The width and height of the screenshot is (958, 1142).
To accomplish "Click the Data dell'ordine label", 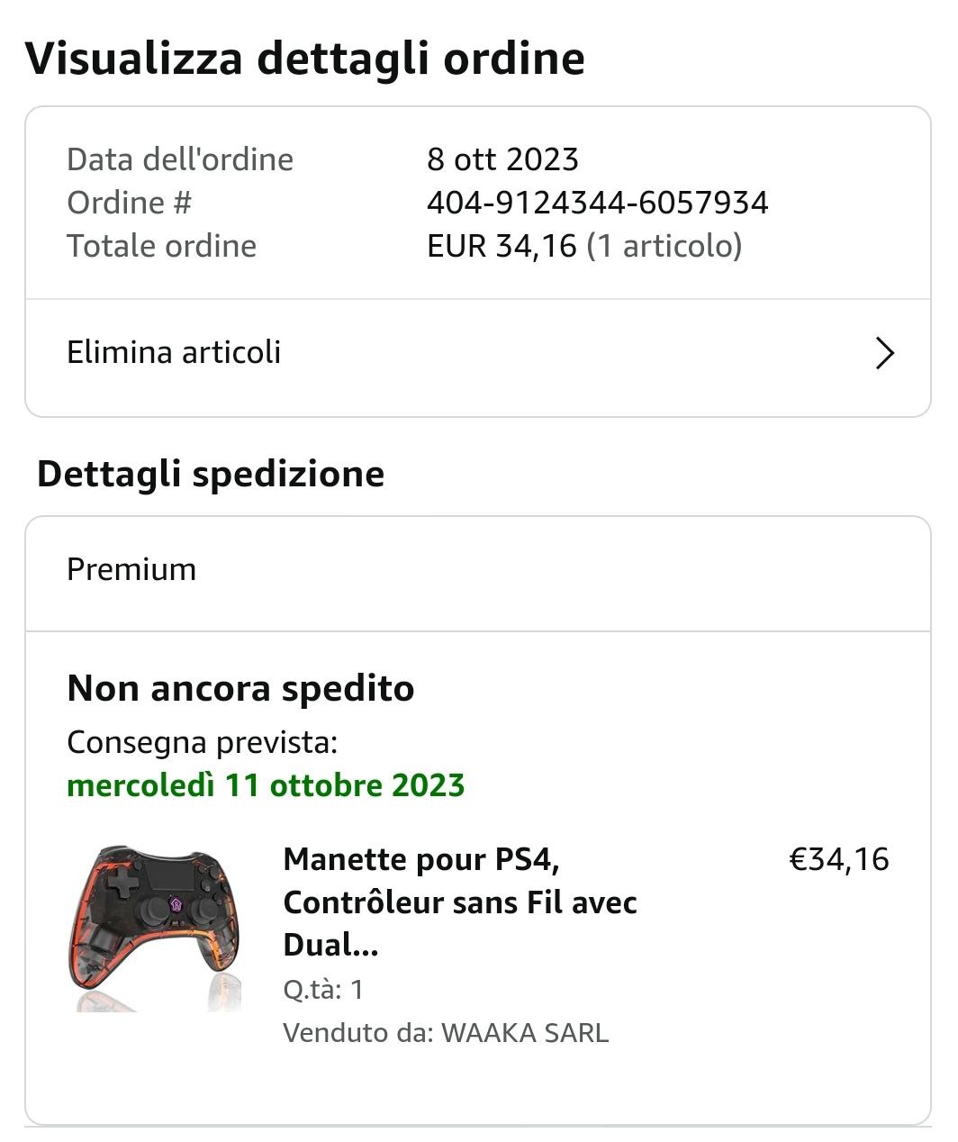I will [x=180, y=159].
